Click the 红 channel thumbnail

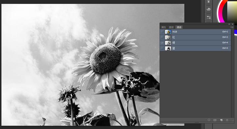tap(168, 37)
